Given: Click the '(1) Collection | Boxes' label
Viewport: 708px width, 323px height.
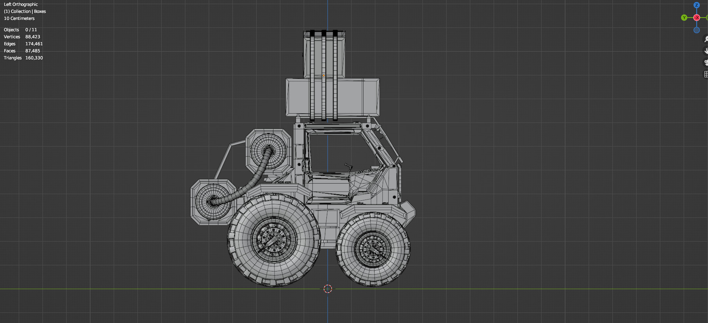Looking at the screenshot, I should pyautogui.click(x=25, y=11).
